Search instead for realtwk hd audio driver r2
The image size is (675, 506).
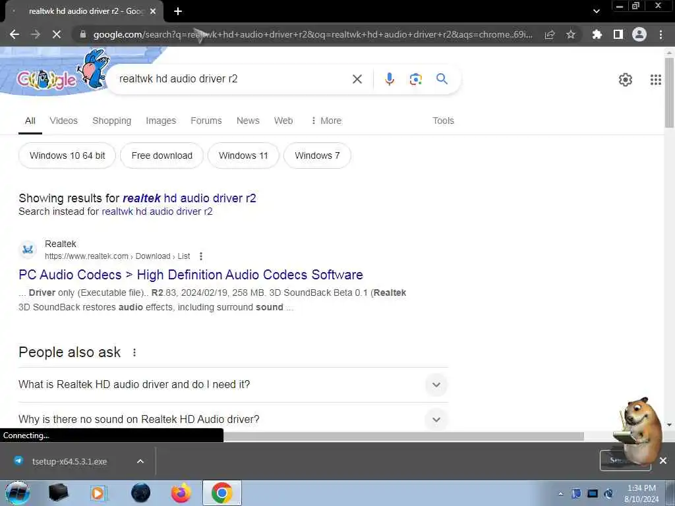pos(157,211)
